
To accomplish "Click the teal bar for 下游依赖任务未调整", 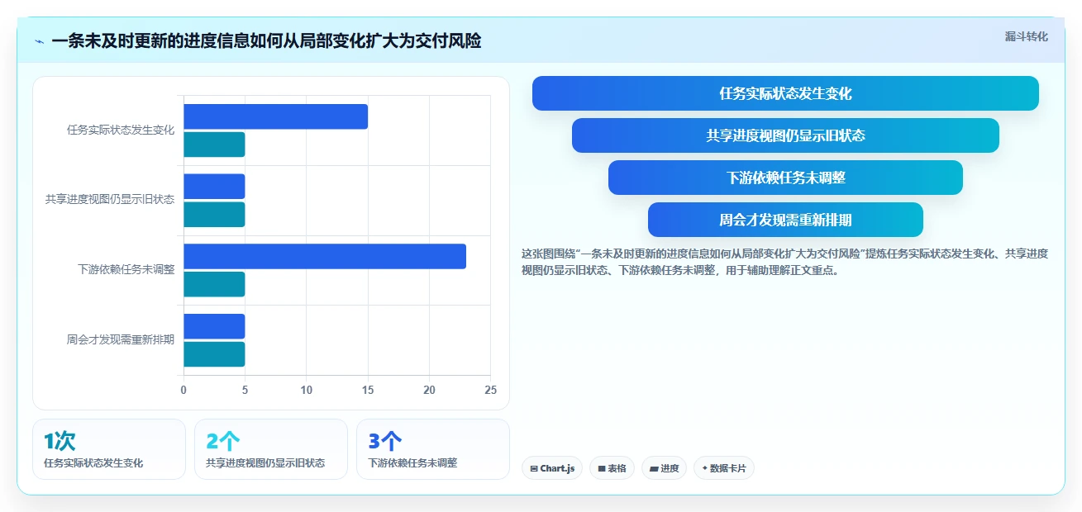I will point(214,284).
